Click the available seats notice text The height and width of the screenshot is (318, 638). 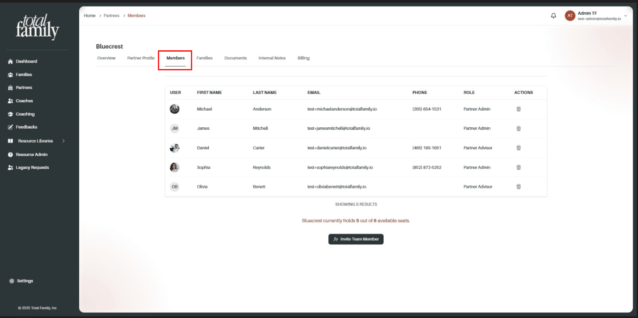point(356,220)
